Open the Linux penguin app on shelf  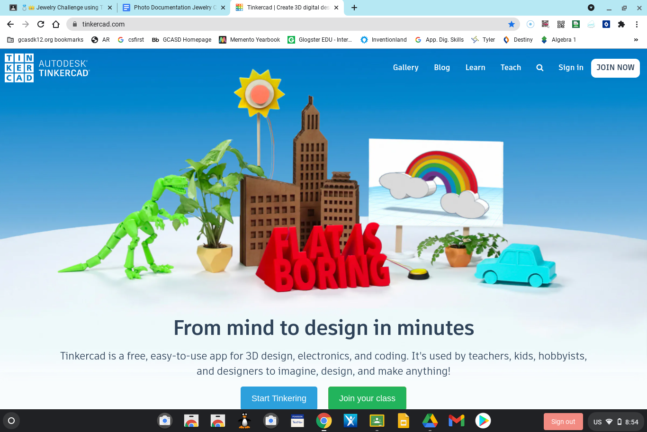tap(244, 421)
